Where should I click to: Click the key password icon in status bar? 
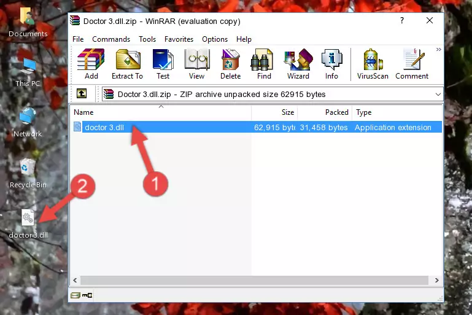click(x=87, y=295)
